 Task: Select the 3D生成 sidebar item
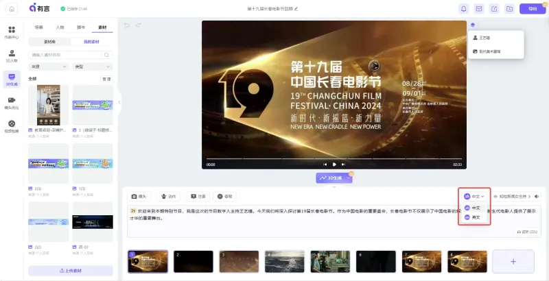coord(12,80)
